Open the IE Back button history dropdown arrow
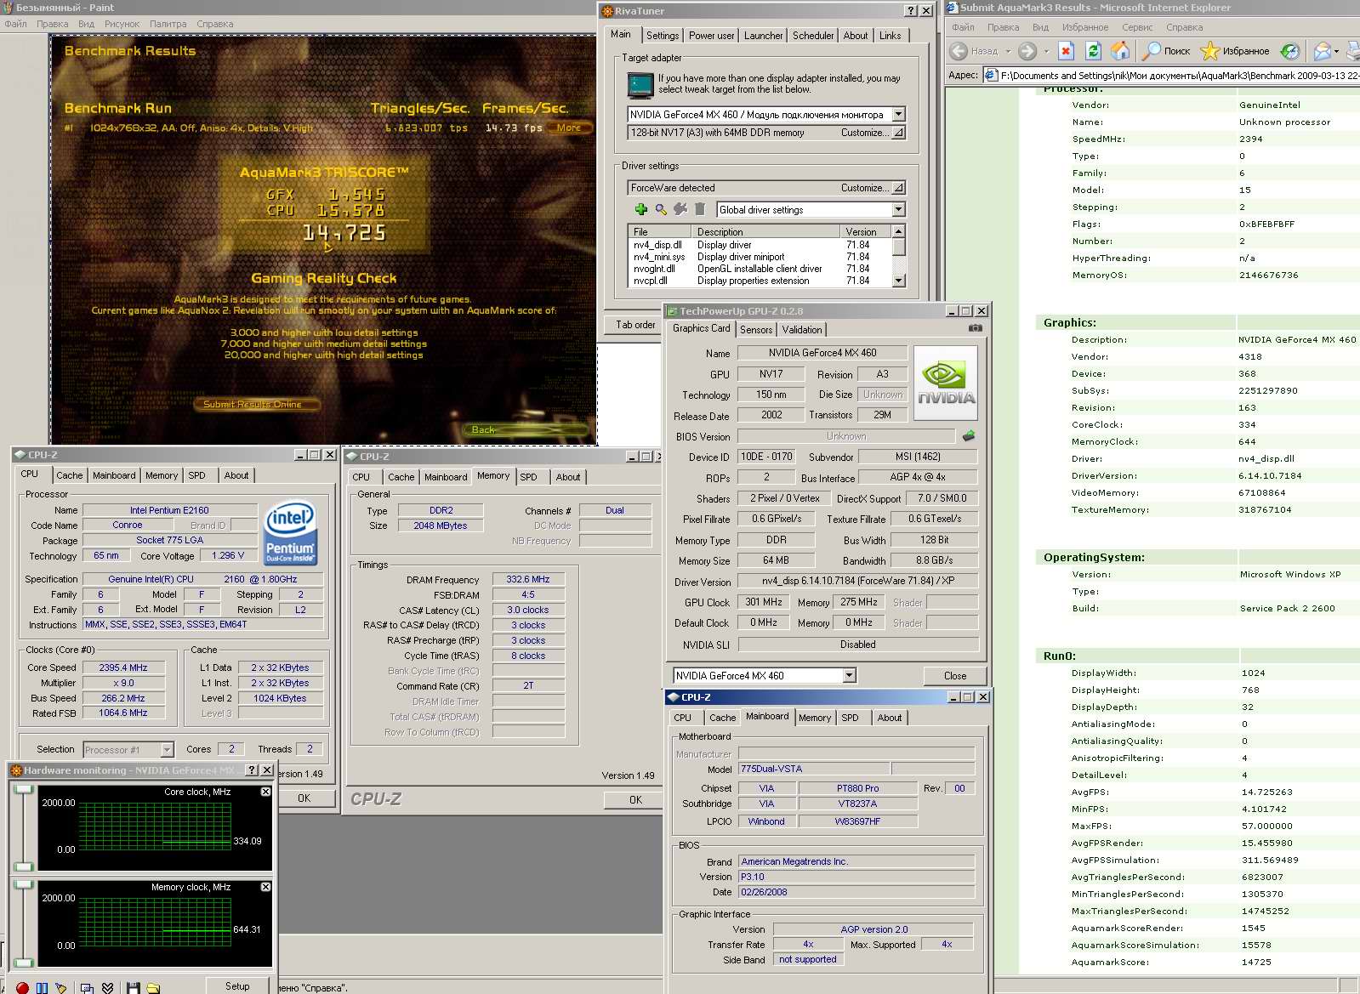Image resolution: width=1360 pixels, height=994 pixels. coord(1008,51)
